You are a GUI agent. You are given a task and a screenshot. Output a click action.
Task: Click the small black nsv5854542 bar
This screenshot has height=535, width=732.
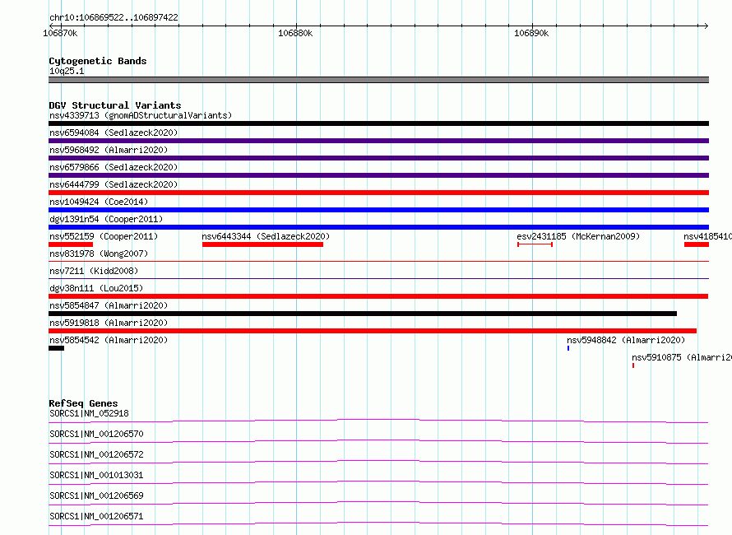(x=57, y=348)
